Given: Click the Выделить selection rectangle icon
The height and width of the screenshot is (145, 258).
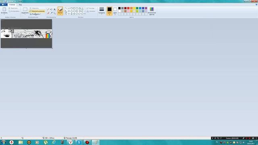Looking at the screenshot, I should coord(25,9).
